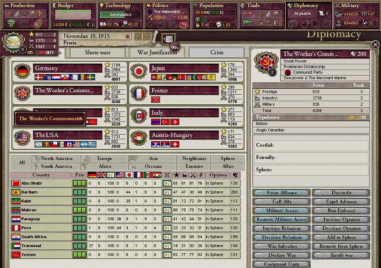Click the Decrease Relations button
Image resolution: width=381 pixels, height=268 pixels.
(280, 238)
